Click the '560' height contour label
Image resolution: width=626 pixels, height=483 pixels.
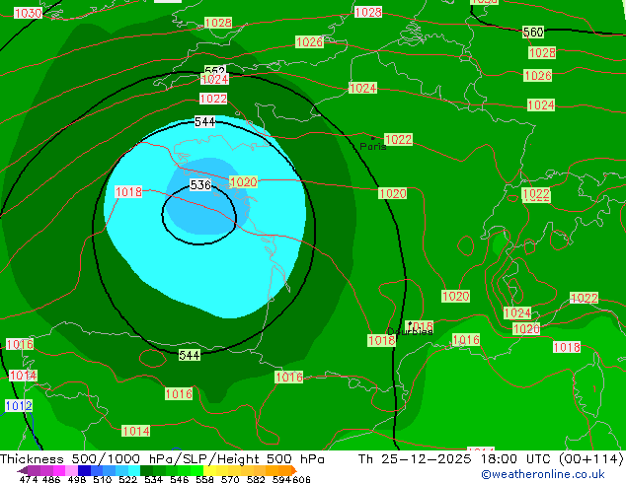point(533,32)
